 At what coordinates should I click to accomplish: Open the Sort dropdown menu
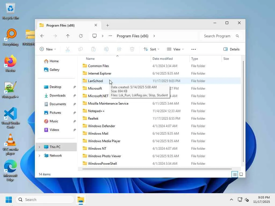point(151,49)
